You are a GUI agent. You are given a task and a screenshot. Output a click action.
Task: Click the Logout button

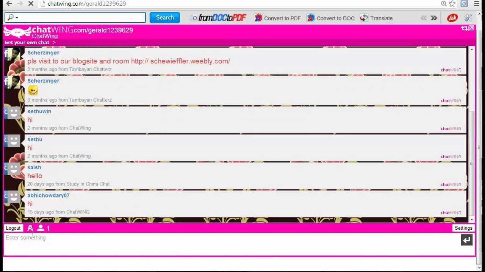coord(13,228)
